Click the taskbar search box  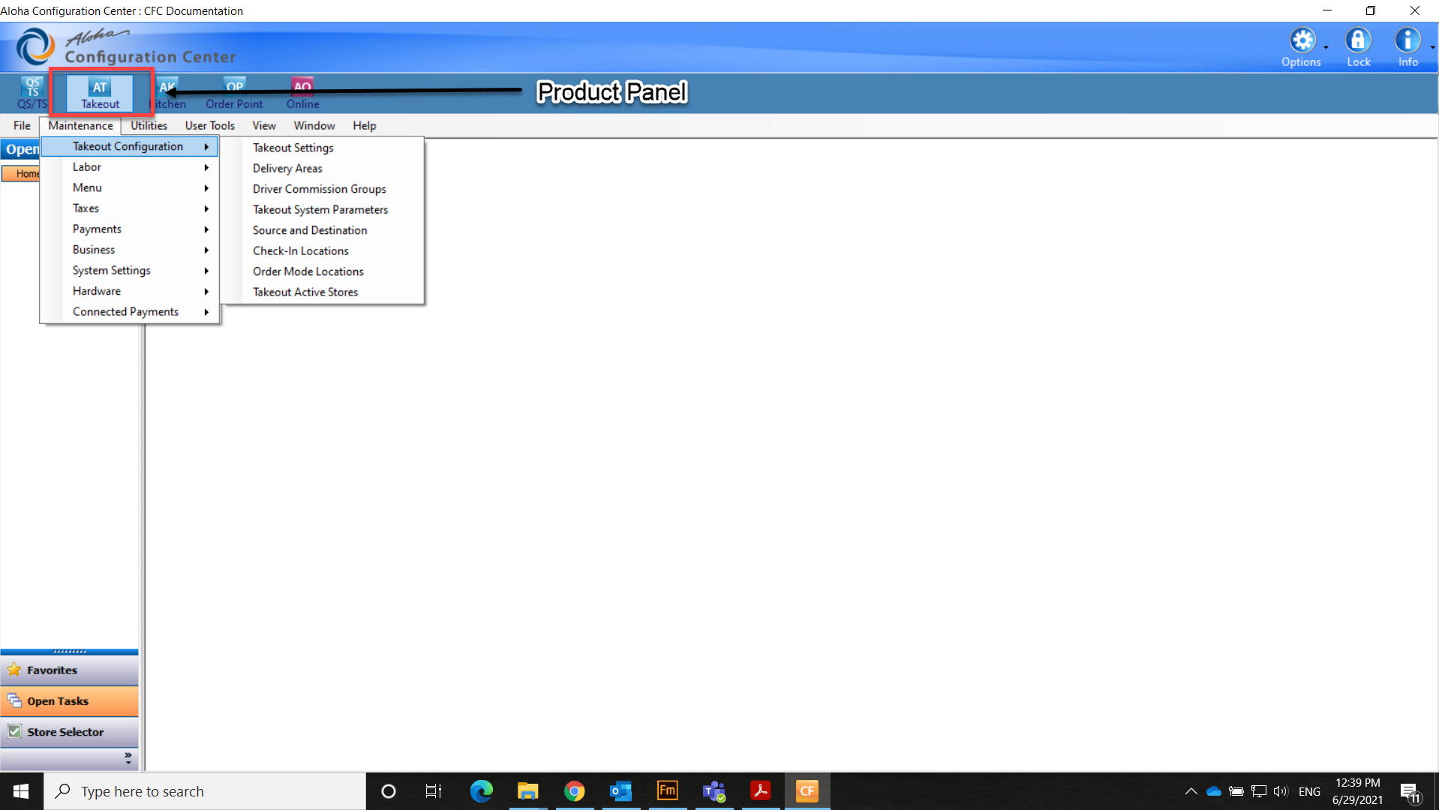(204, 791)
